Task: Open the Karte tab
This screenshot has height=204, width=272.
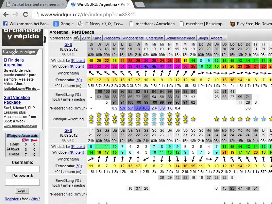Action: pyautogui.click(x=97, y=38)
